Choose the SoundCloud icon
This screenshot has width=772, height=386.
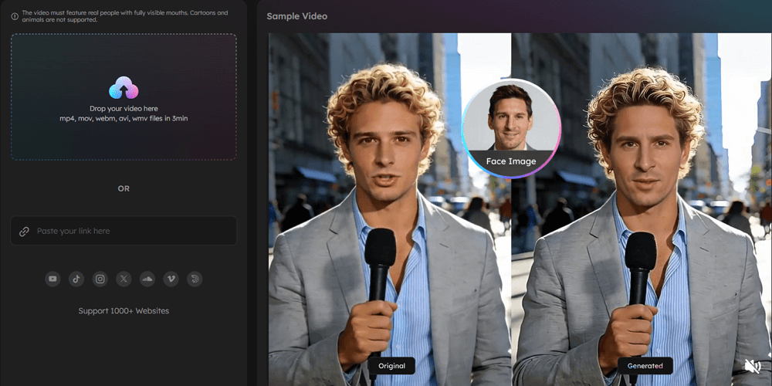(147, 279)
